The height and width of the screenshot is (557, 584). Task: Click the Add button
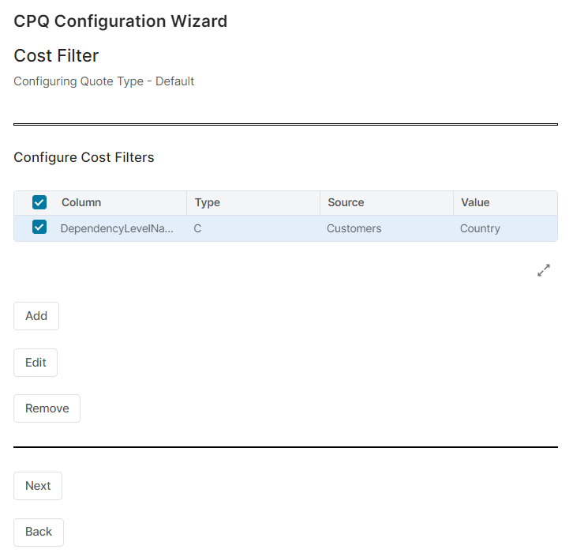point(36,315)
